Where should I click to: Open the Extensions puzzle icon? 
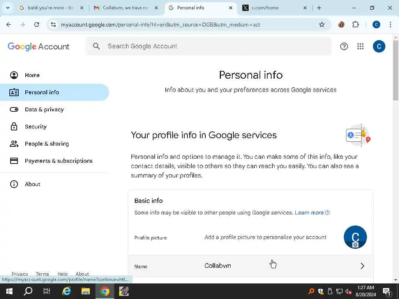[x=355, y=25]
